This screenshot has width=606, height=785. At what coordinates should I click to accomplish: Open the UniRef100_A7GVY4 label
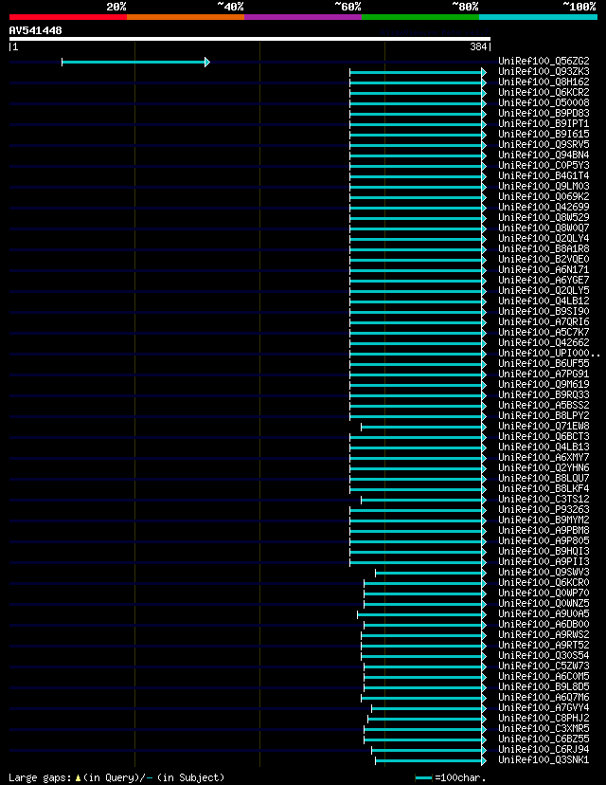pyautogui.click(x=544, y=708)
